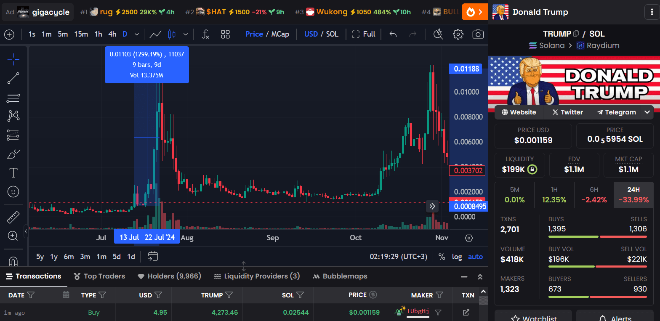Take a chart snapshot with camera icon
The image size is (660, 321).
(x=478, y=34)
